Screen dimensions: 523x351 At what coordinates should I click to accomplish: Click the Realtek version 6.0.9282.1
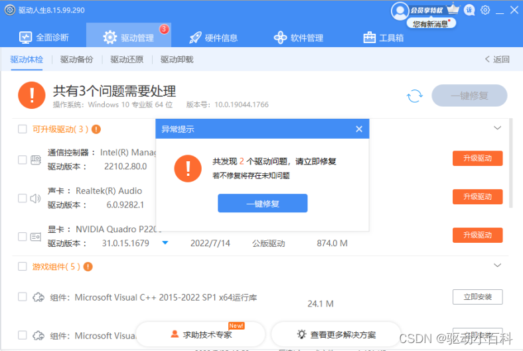125,204
